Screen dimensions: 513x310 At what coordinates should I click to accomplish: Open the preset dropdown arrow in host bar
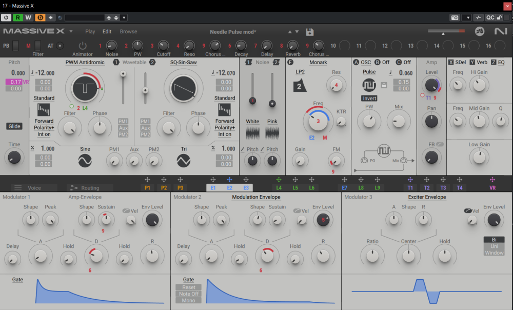124,17
